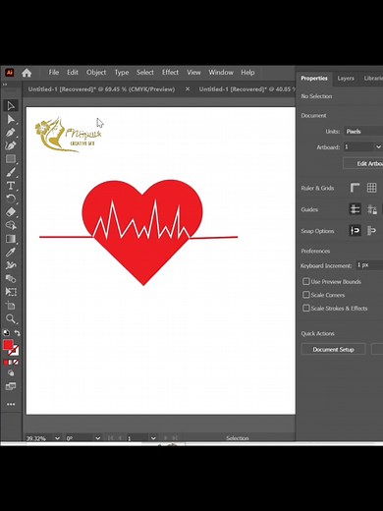Open Edit Toolbar three dots

[x=11, y=404]
